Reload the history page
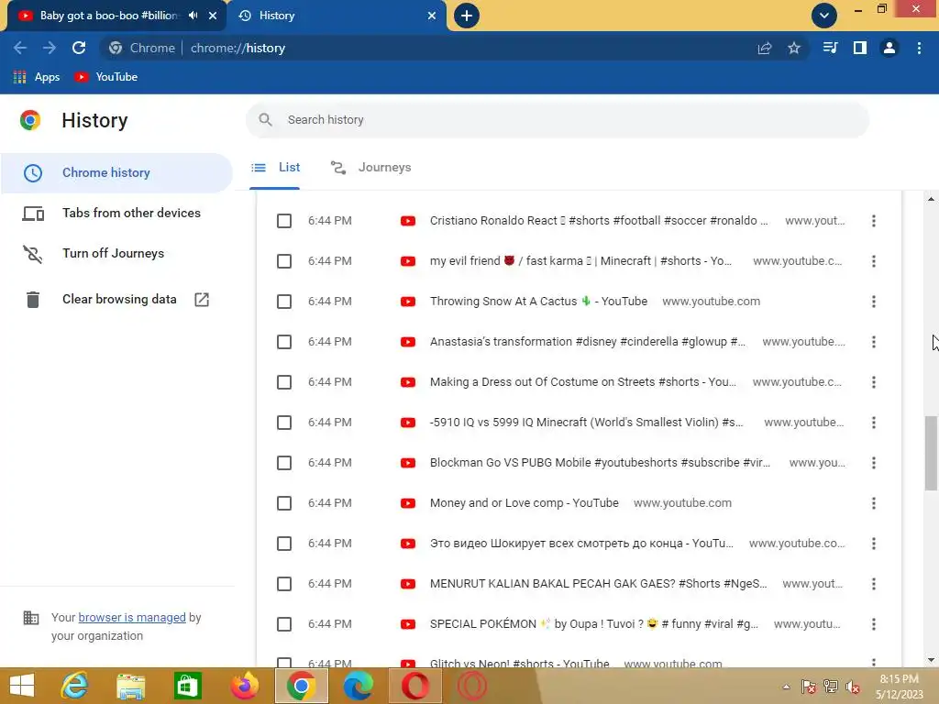 tap(79, 48)
